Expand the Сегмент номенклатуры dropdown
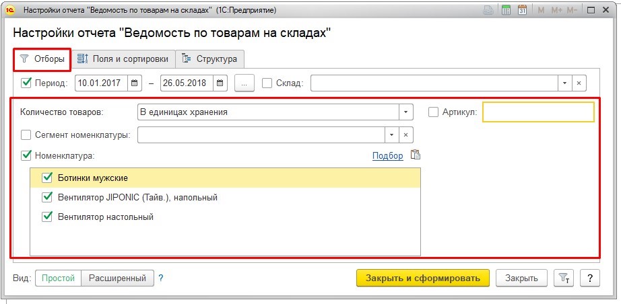 [391, 135]
